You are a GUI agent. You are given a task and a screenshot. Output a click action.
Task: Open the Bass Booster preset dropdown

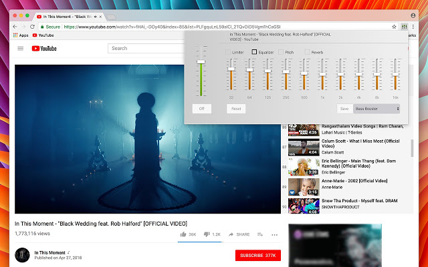pyautogui.click(x=377, y=108)
